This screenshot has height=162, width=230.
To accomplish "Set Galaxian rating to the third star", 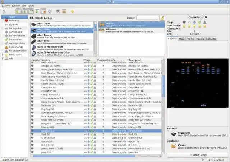I will pos(194,26).
